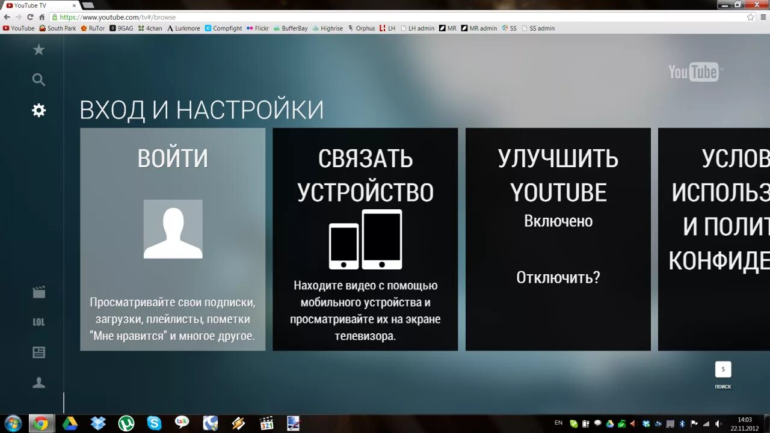
Task: Click the S search key hint button
Action: click(x=723, y=369)
